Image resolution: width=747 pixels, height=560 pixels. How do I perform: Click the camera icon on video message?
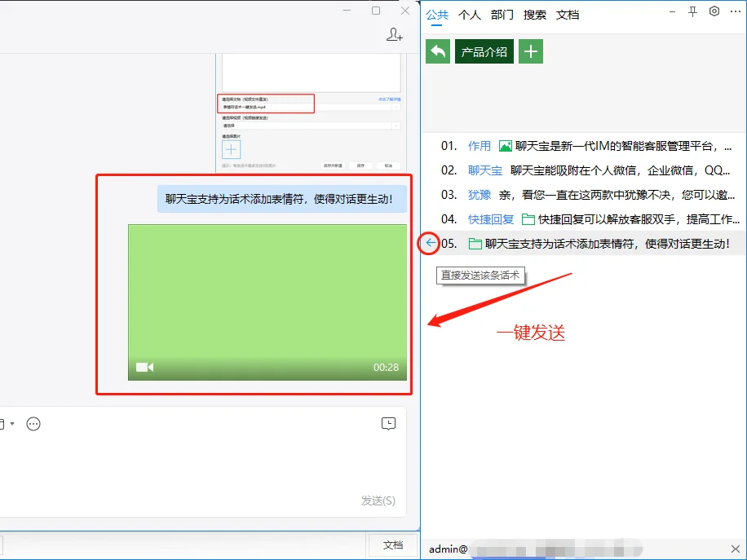coord(145,367)
